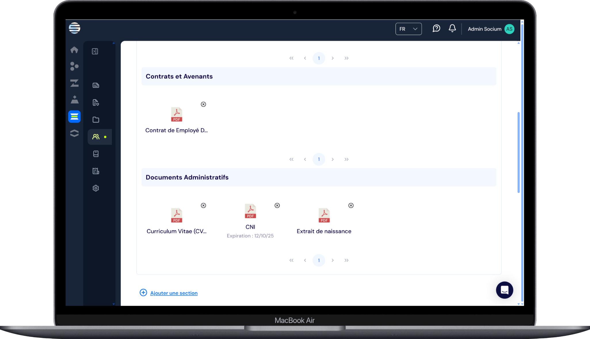Open the employees people icon
Screen dimensions: 590x339
click(x=96, y=137)
